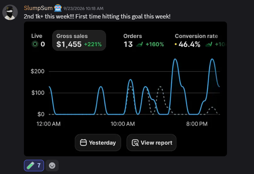Click the +221% gross sales change
The width and height of the screenshot is (254, 174).
click(x=93, y=44)
